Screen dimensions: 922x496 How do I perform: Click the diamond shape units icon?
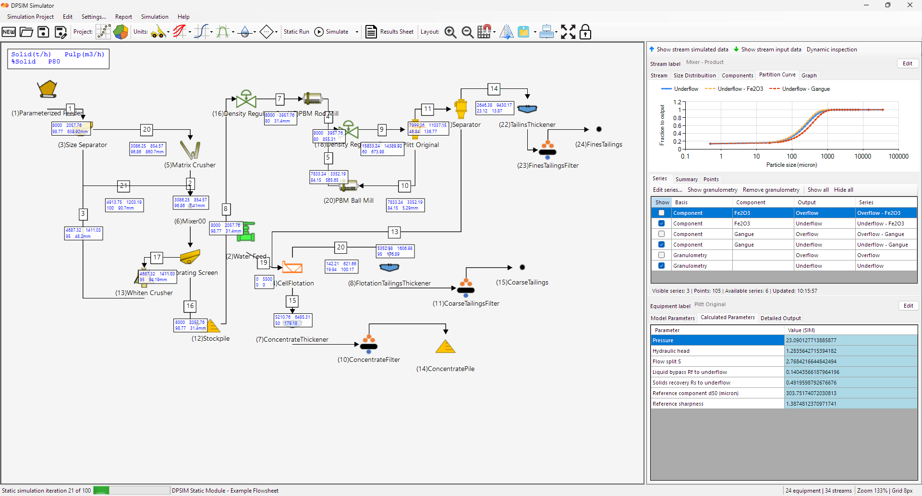[x=267, y=32]
